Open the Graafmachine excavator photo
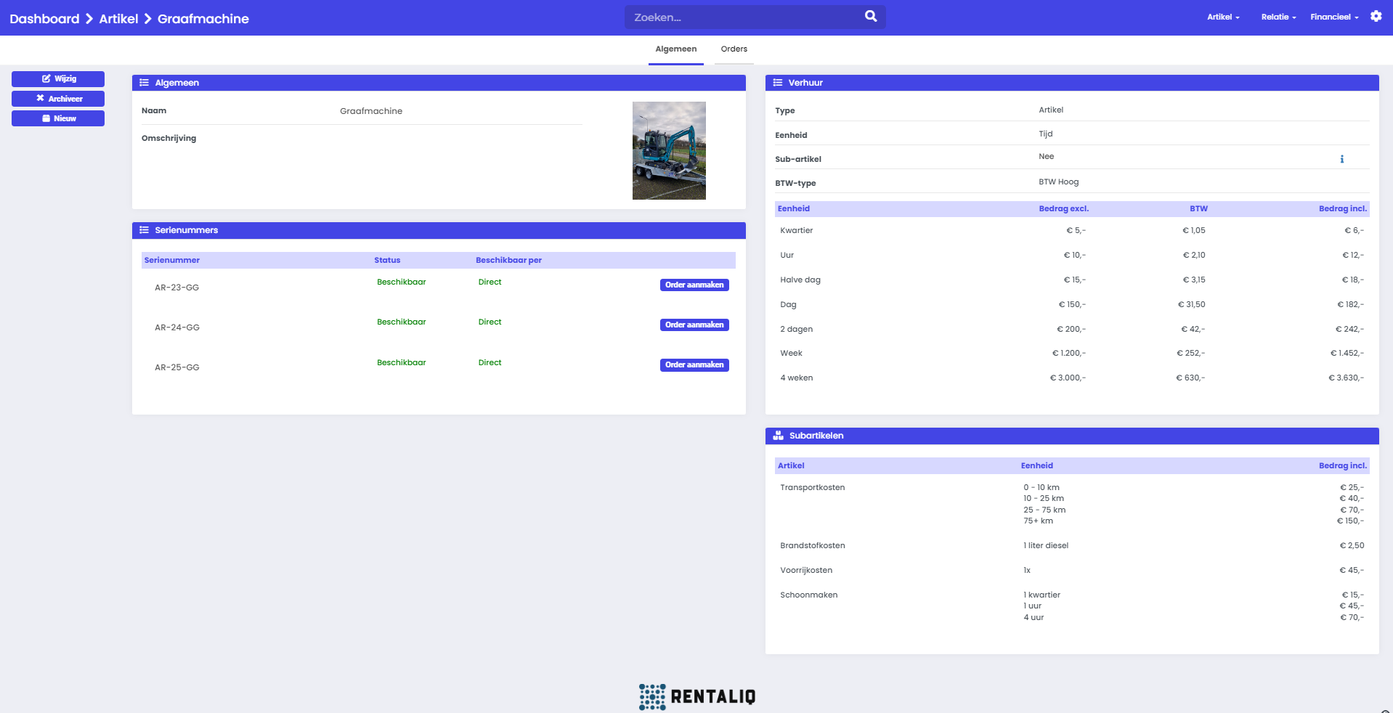 [669, 150]
